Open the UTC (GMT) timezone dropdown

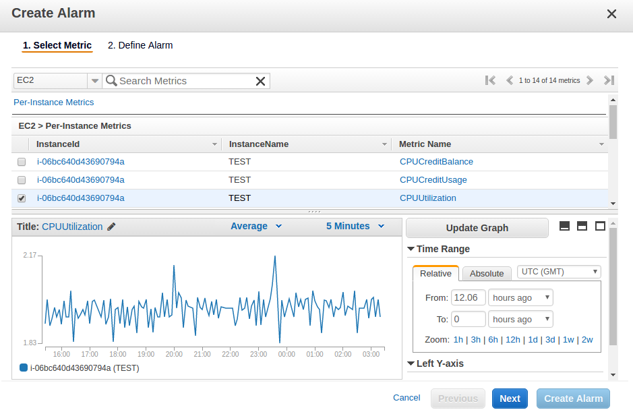coord(558,272)
